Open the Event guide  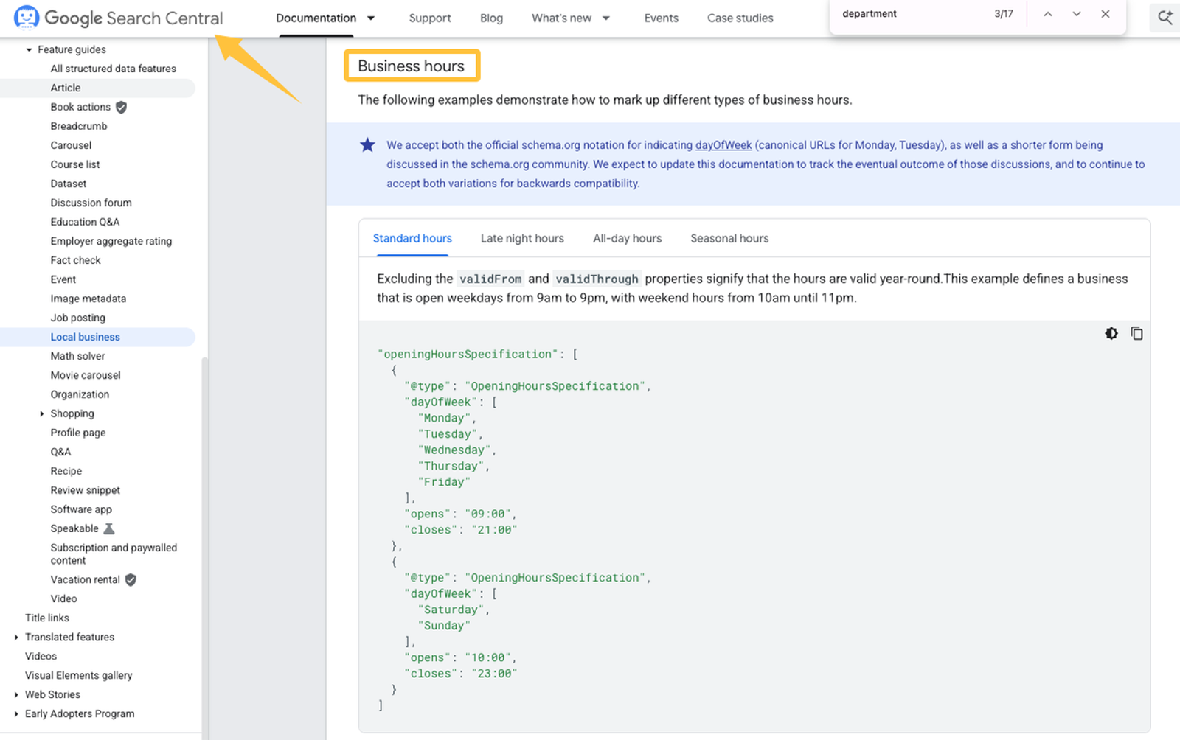click(63, 279)
